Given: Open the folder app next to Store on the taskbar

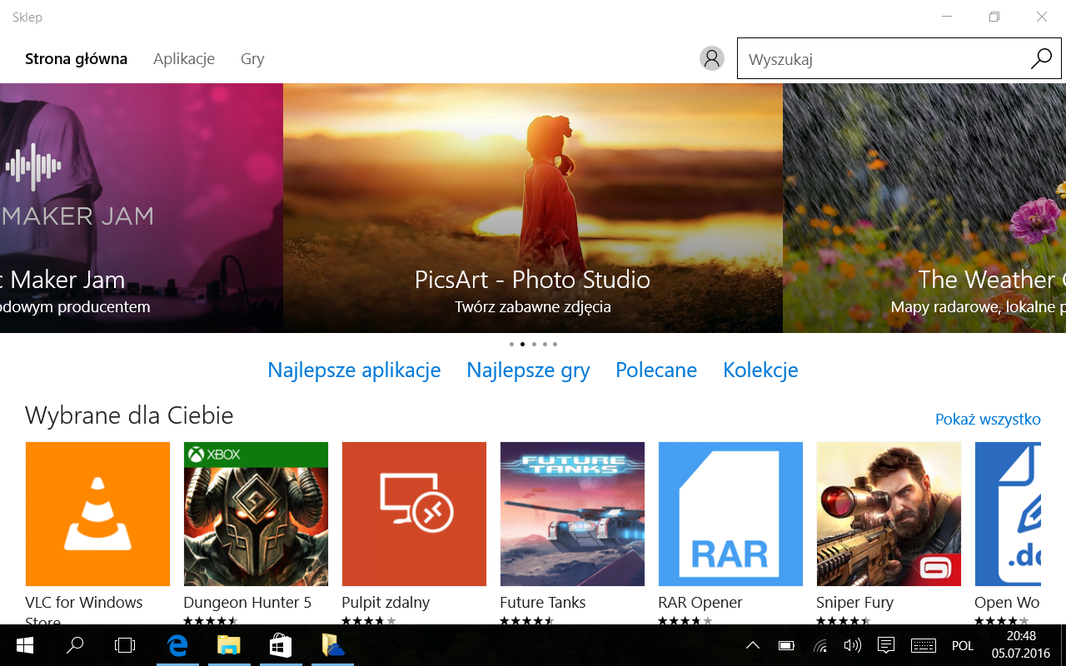Looking at the screenshot, I should tap(331, 645).
